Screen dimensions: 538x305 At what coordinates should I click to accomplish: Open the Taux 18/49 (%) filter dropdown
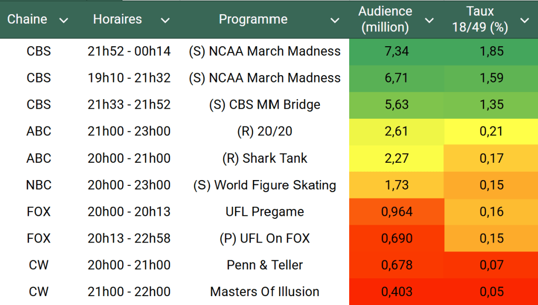tap(524, 20)
